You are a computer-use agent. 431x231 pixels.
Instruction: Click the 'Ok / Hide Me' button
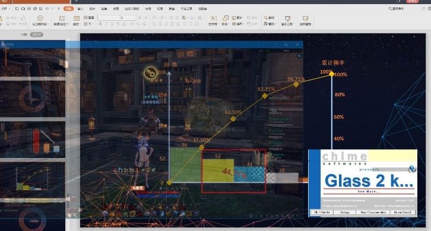click(322, 213)
